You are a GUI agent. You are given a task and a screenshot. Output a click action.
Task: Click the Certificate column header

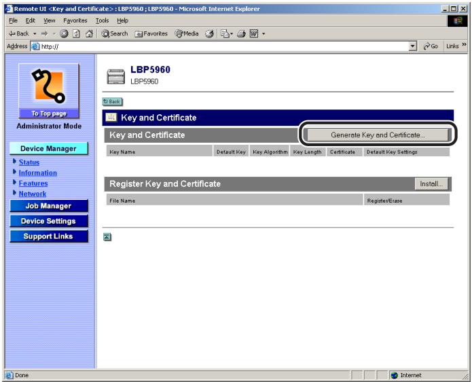[344, 152]
